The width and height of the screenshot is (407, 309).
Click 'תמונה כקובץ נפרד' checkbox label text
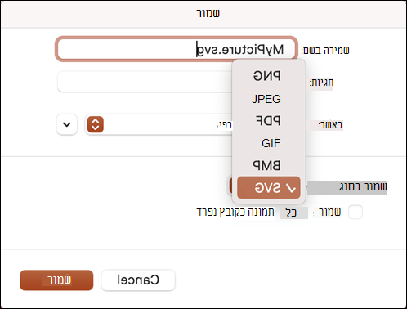[x=235, y=212]
